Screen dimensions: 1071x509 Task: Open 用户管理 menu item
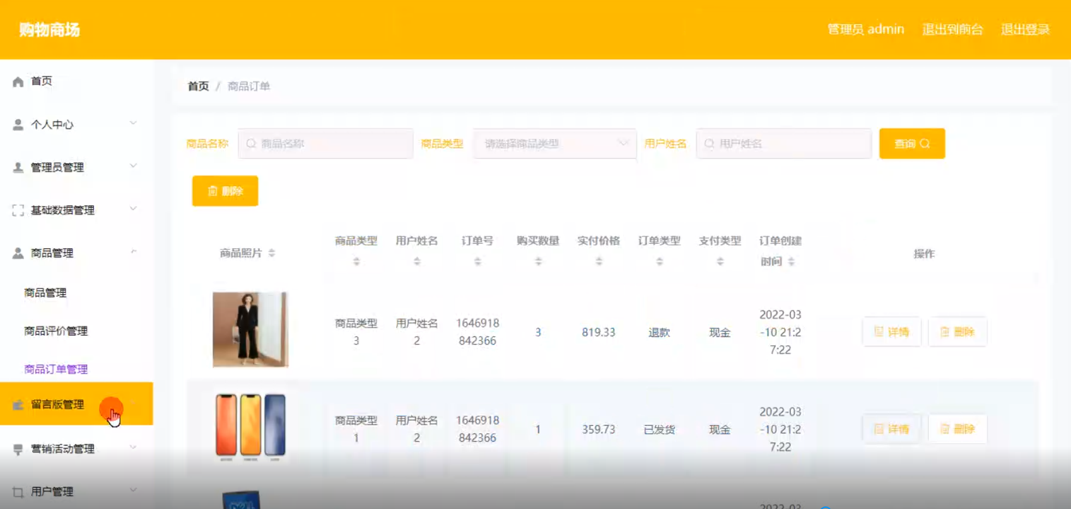tap(76, 491)
